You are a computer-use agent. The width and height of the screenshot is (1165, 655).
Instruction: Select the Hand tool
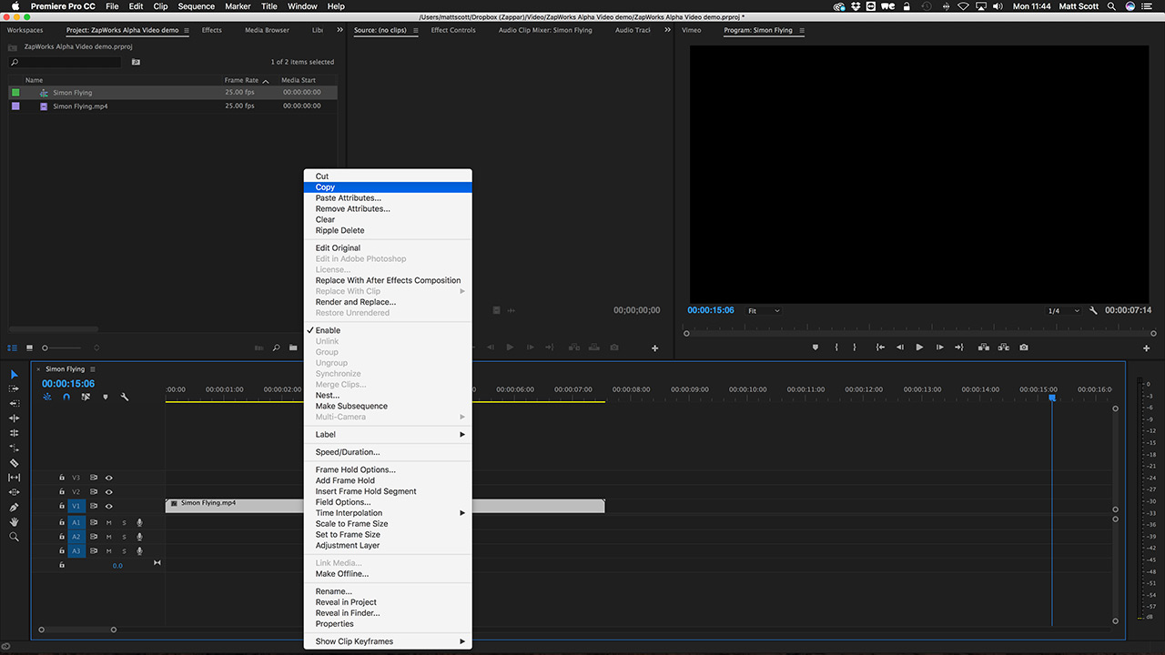[14, 522]
